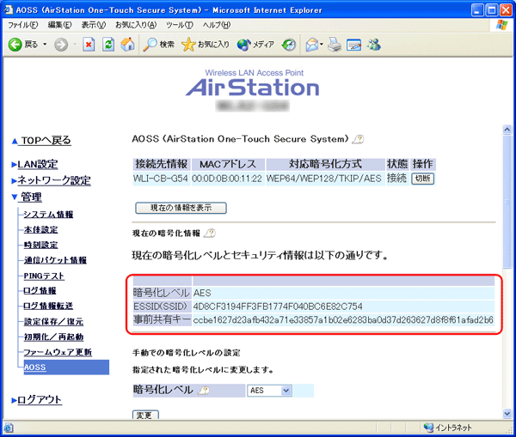Open the ファイル(F) menu
The height and width of the screenshot is (437, 516).
23,25
